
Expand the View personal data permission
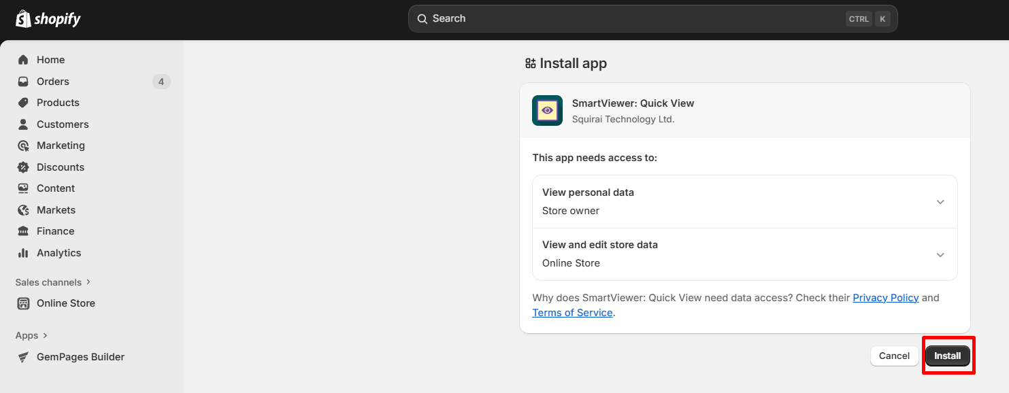coord(940,202)
